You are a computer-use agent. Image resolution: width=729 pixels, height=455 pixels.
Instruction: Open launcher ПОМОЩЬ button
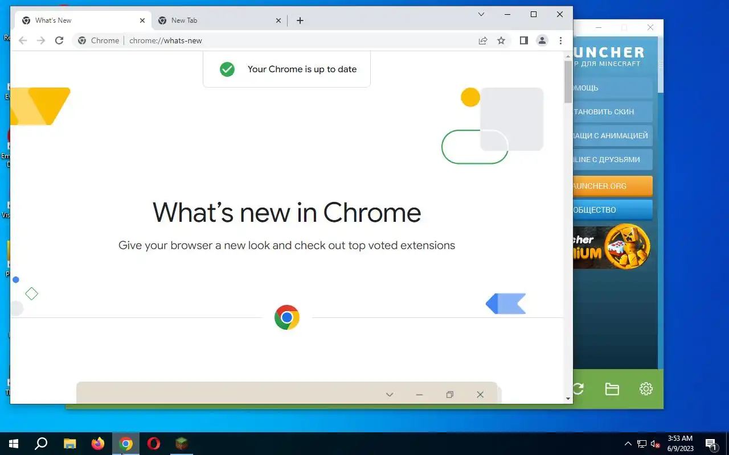[613, 88]
